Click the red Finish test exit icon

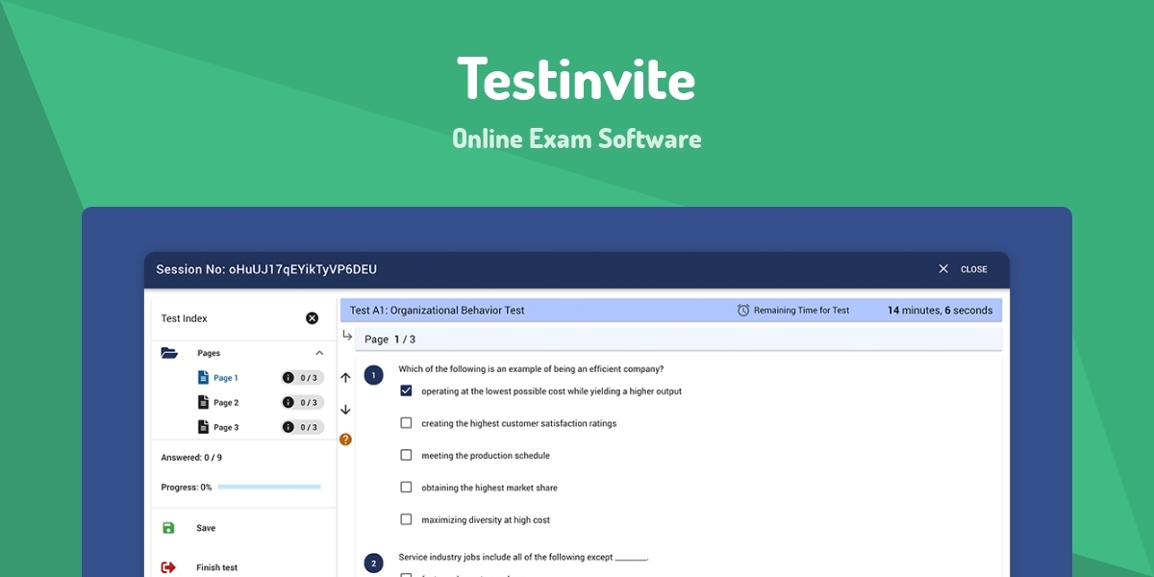[x=170, y=566]
